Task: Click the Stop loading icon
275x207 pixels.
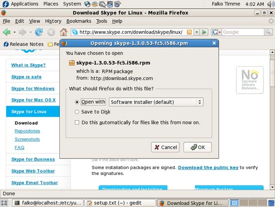Action: pyautogui.click(x=51, y=33)
